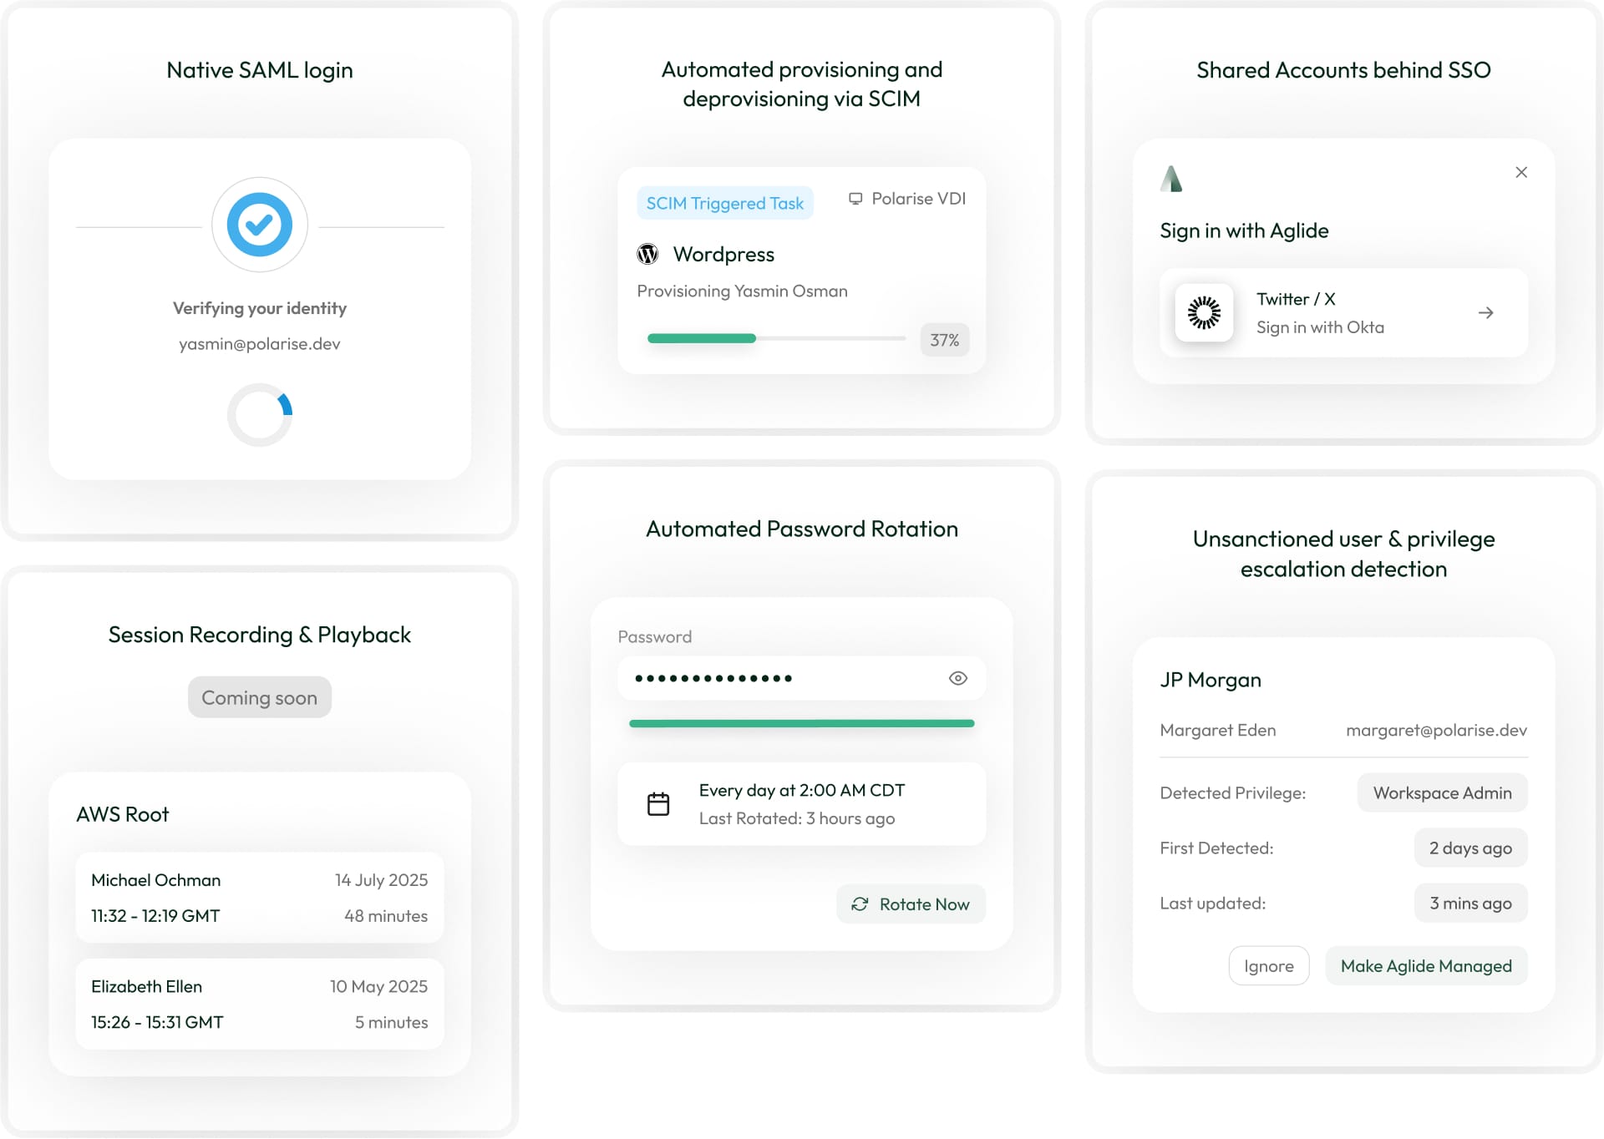This screenshot has height=1139, width=1604.
Task: Click the blue verification checkmark icon
Action: pos(259,225)
